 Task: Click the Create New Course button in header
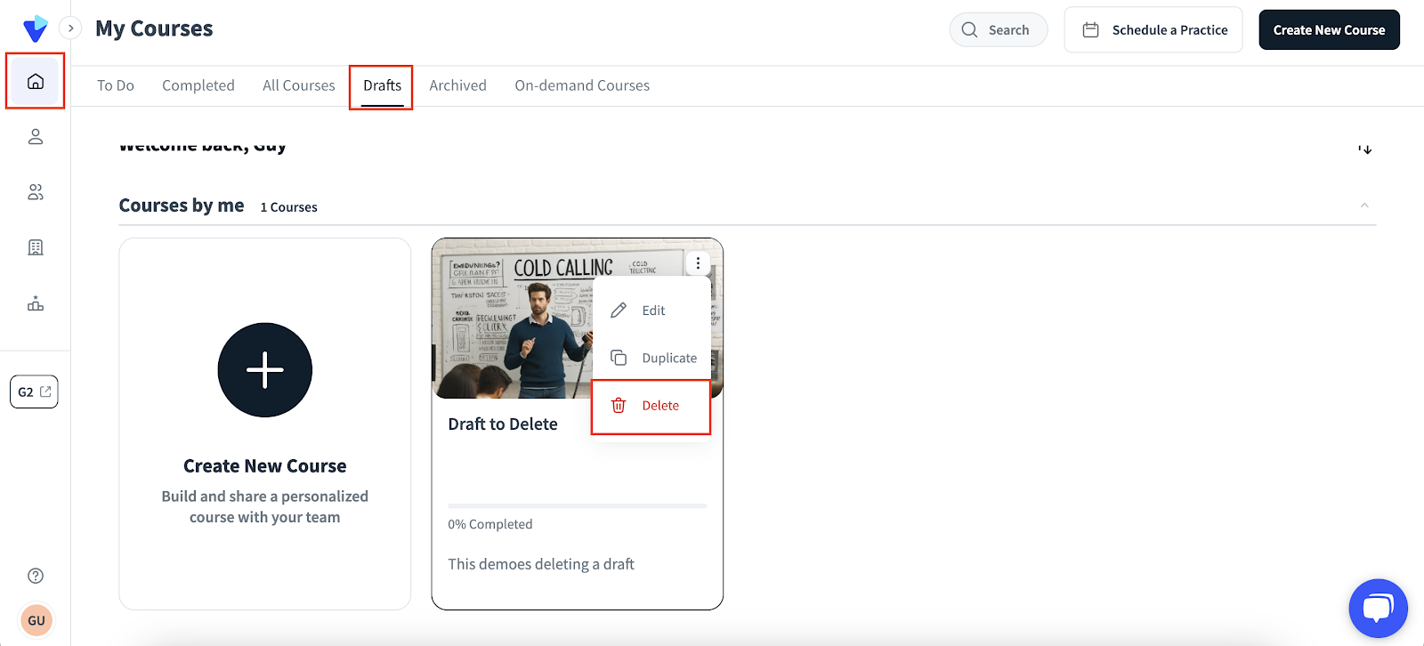1329,30
